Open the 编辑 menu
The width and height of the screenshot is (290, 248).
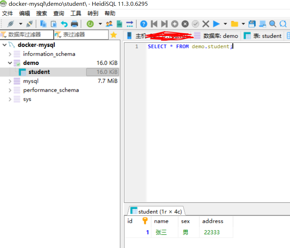[24, 13]
